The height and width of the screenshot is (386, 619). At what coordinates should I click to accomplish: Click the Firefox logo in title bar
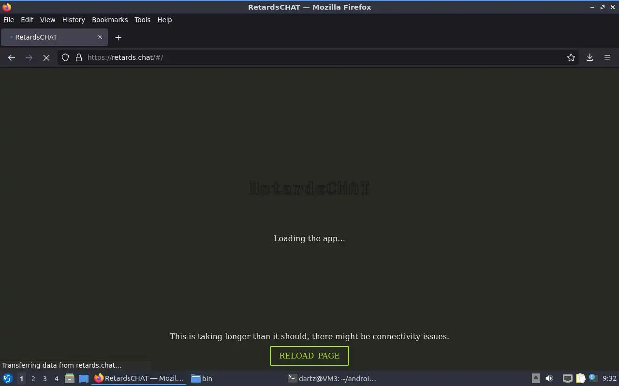click(x=7, y=7)
